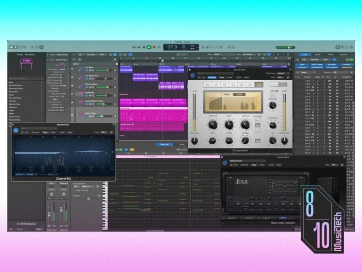The width and height of the screenshot is (362, 272).
Task: Select the Marker tab in List Editors
Action: 318,55
